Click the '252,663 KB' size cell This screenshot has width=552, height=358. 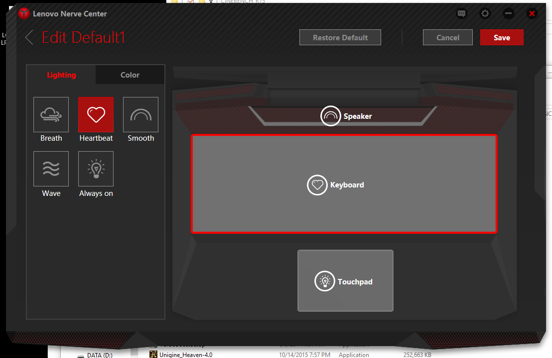click(x=417, y=355)
